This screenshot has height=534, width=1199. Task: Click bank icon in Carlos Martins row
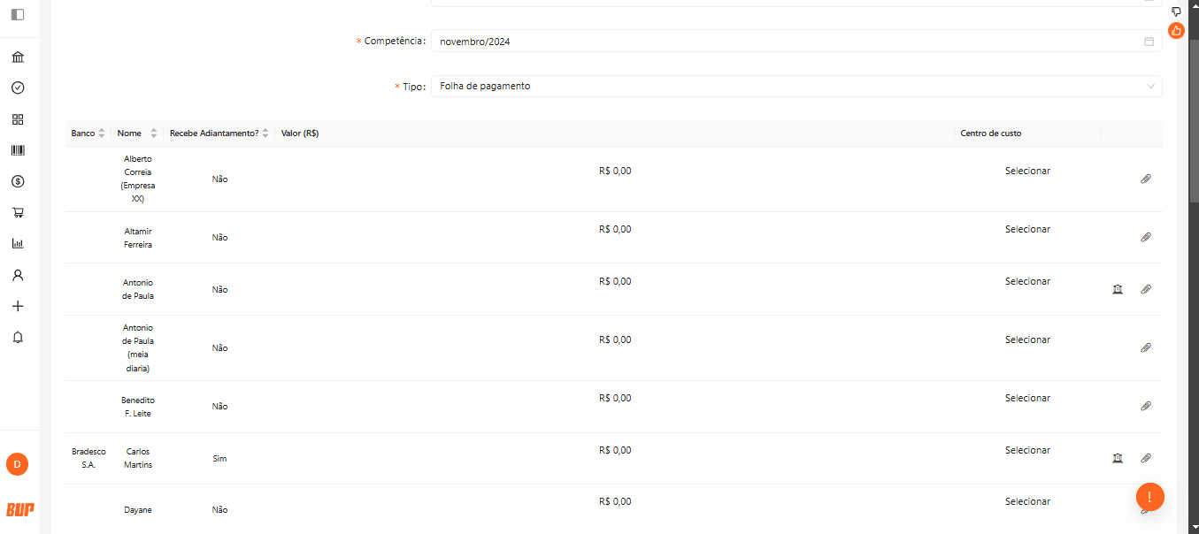(x=1118, y=458)
